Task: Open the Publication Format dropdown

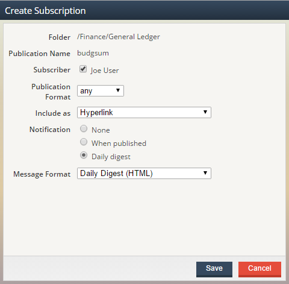Action: 101,90
